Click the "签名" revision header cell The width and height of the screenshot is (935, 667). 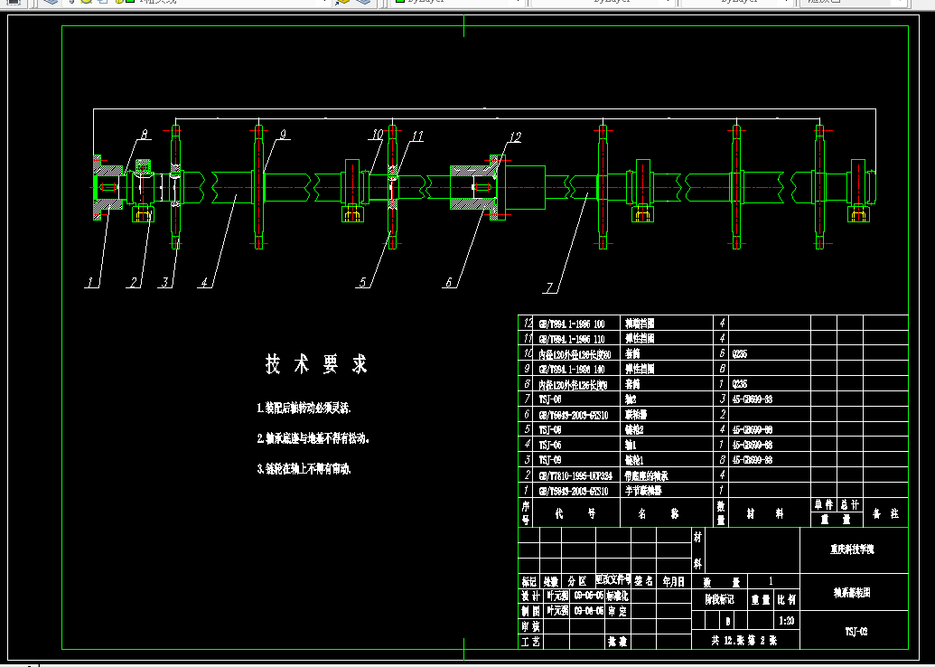pyautogui.click(x=643, y=581)
